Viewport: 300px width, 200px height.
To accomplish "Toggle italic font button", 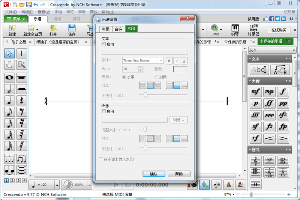I will [x=177, y=61].
